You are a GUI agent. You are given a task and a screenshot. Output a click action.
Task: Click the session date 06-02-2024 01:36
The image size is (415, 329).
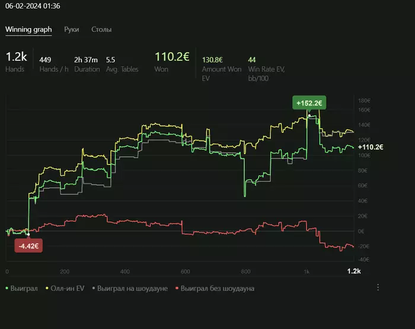tap(33, 6)
